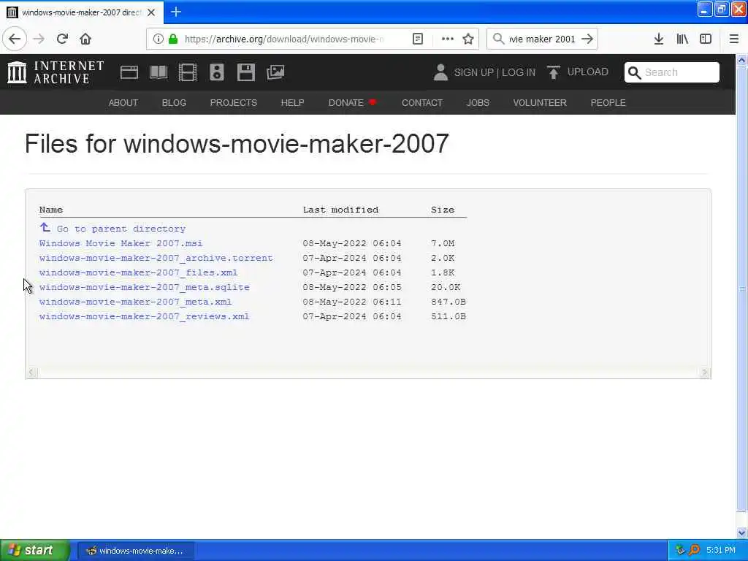Click the system tray clock
748x561 pixels.
721,551
